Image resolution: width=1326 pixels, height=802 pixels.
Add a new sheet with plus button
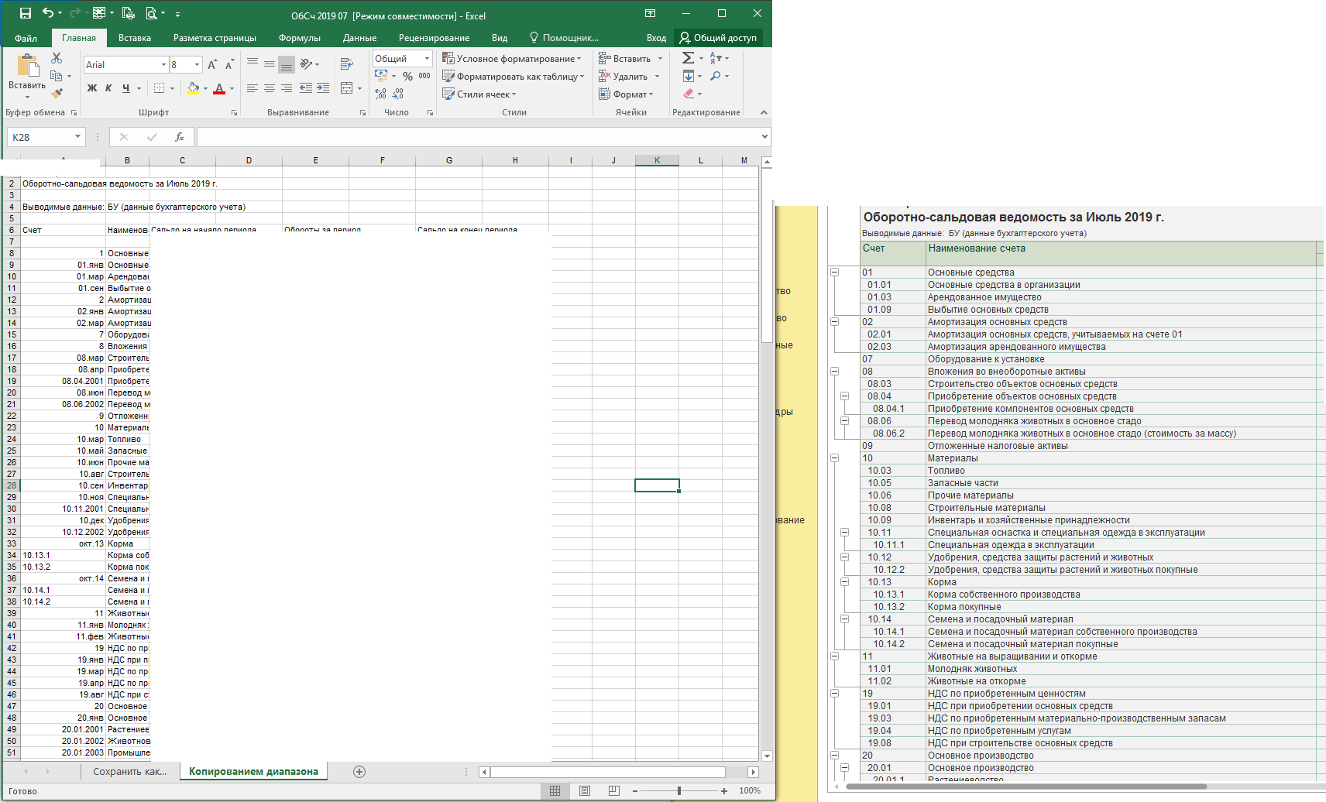359,772
